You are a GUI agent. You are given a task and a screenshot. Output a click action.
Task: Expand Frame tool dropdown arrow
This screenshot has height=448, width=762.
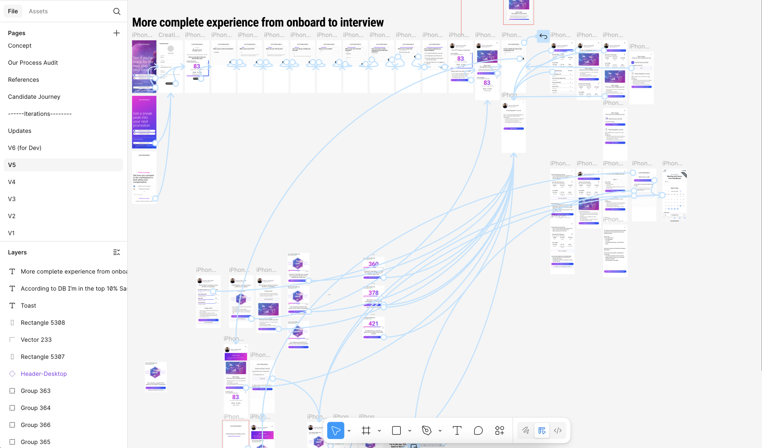click(379, 431)
